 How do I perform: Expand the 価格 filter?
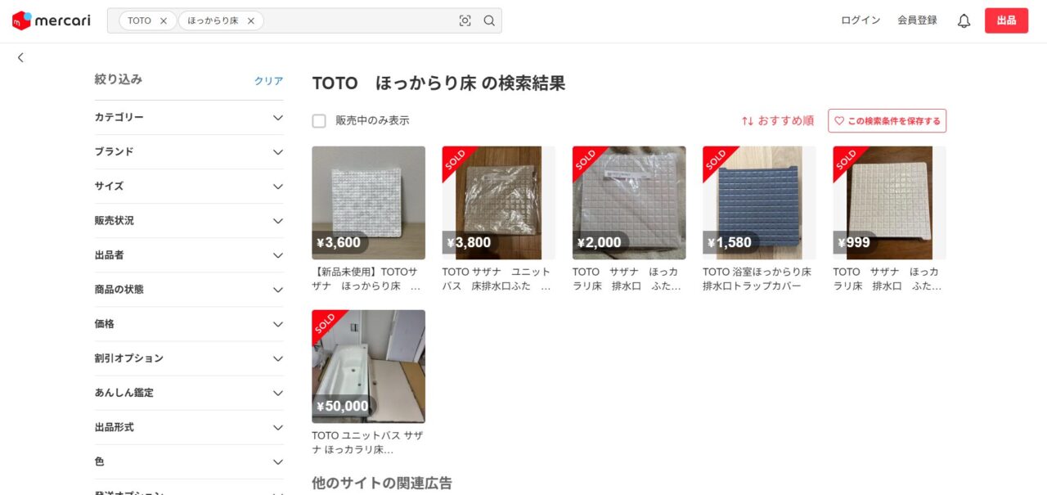pos(189,323)
